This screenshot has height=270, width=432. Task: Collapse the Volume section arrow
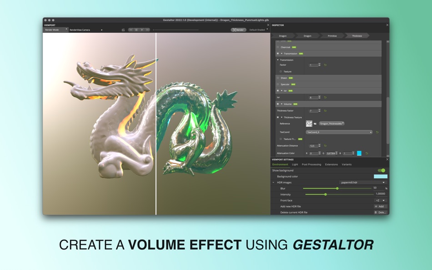click(281, 104)
